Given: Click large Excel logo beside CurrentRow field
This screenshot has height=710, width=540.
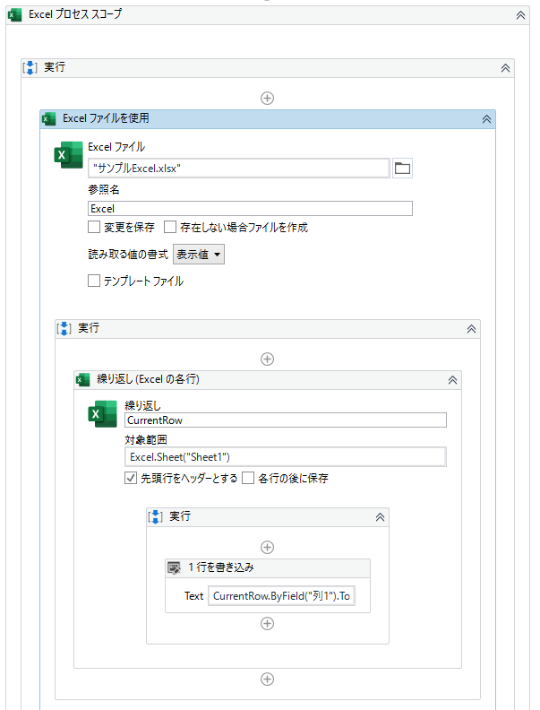Looking at the screenshot, I should tap(103, 414).
